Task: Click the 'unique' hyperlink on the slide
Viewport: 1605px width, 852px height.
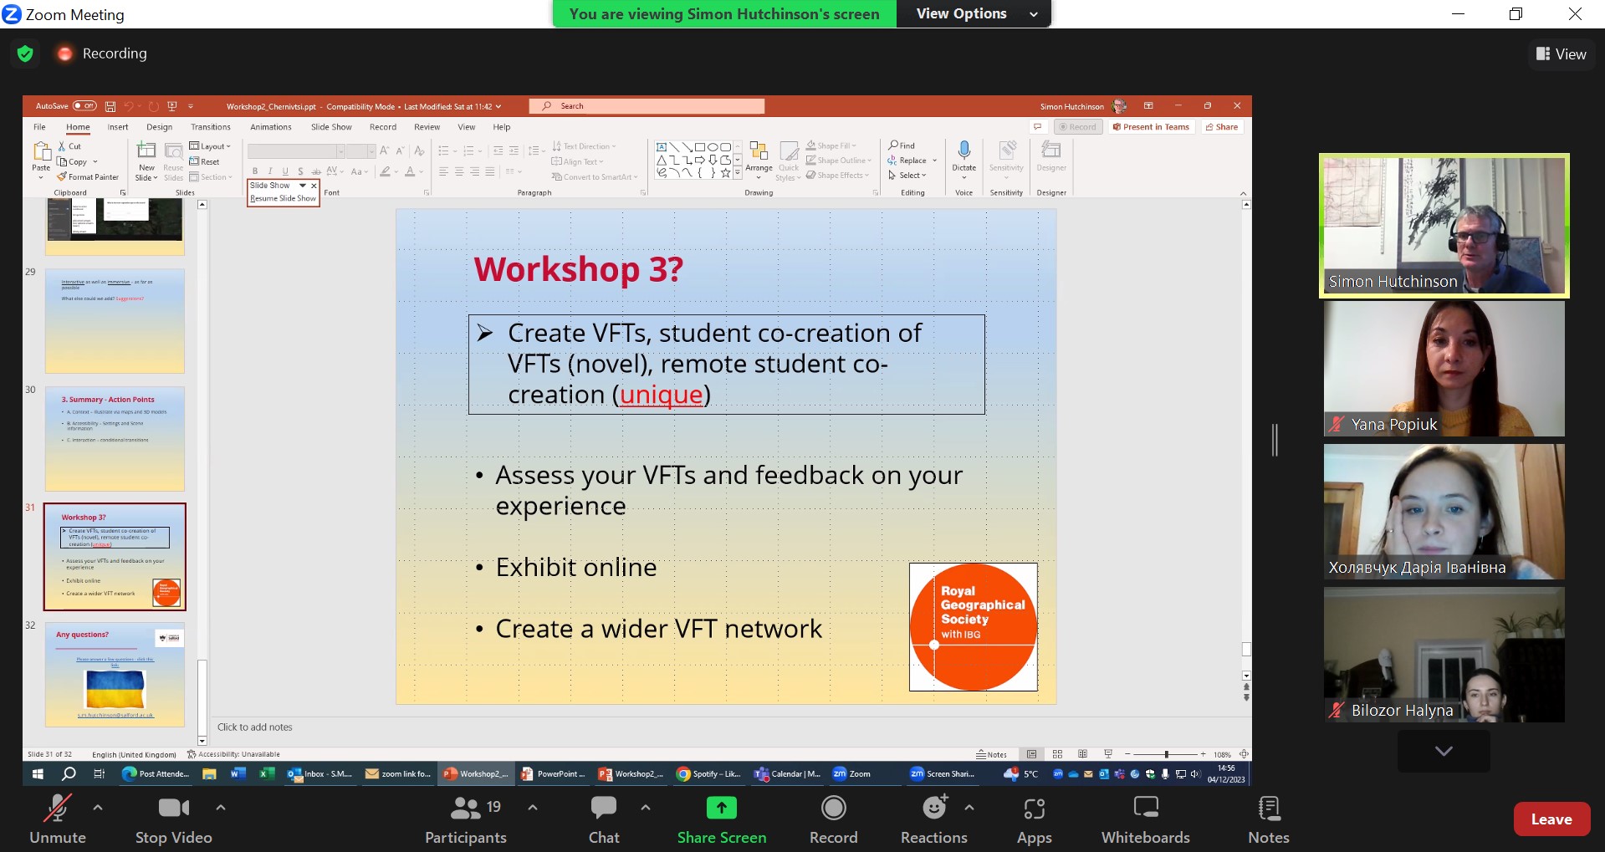Action: point(662,395)
